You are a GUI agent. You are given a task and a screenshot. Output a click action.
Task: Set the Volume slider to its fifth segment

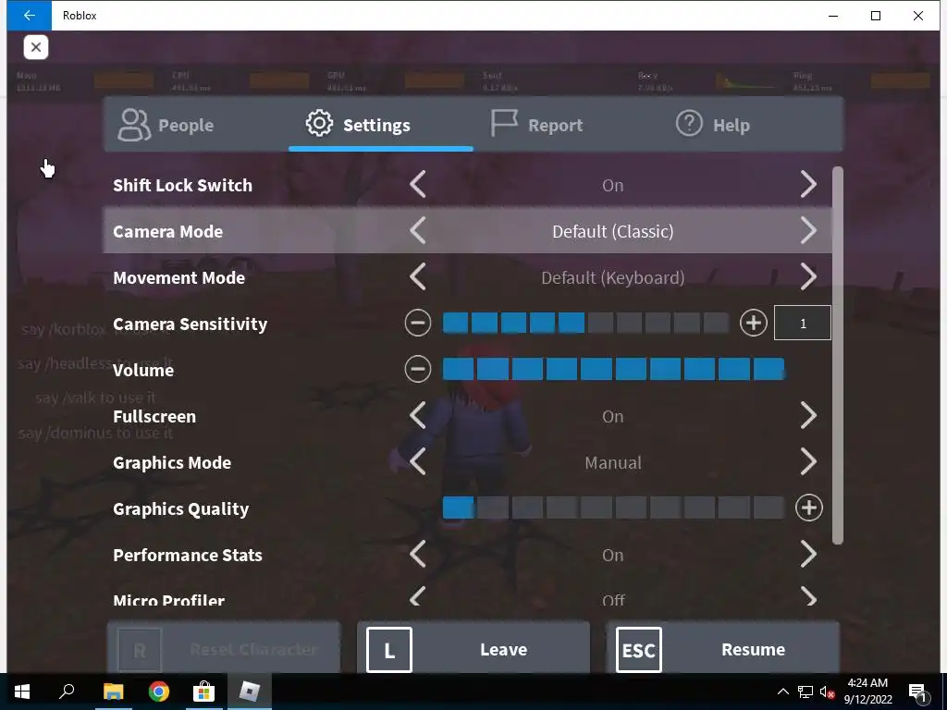596,369
